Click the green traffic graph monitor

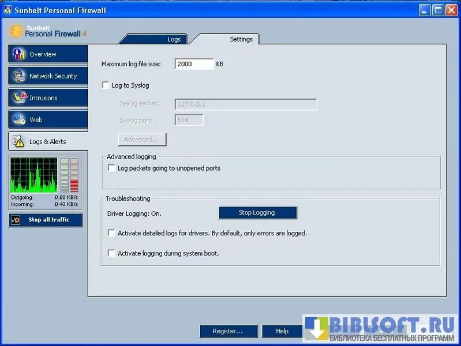tap(34, 175)
